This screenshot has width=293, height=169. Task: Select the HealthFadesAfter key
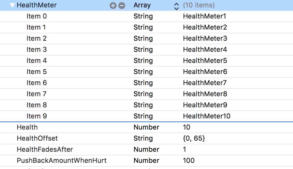pos(45,150)
